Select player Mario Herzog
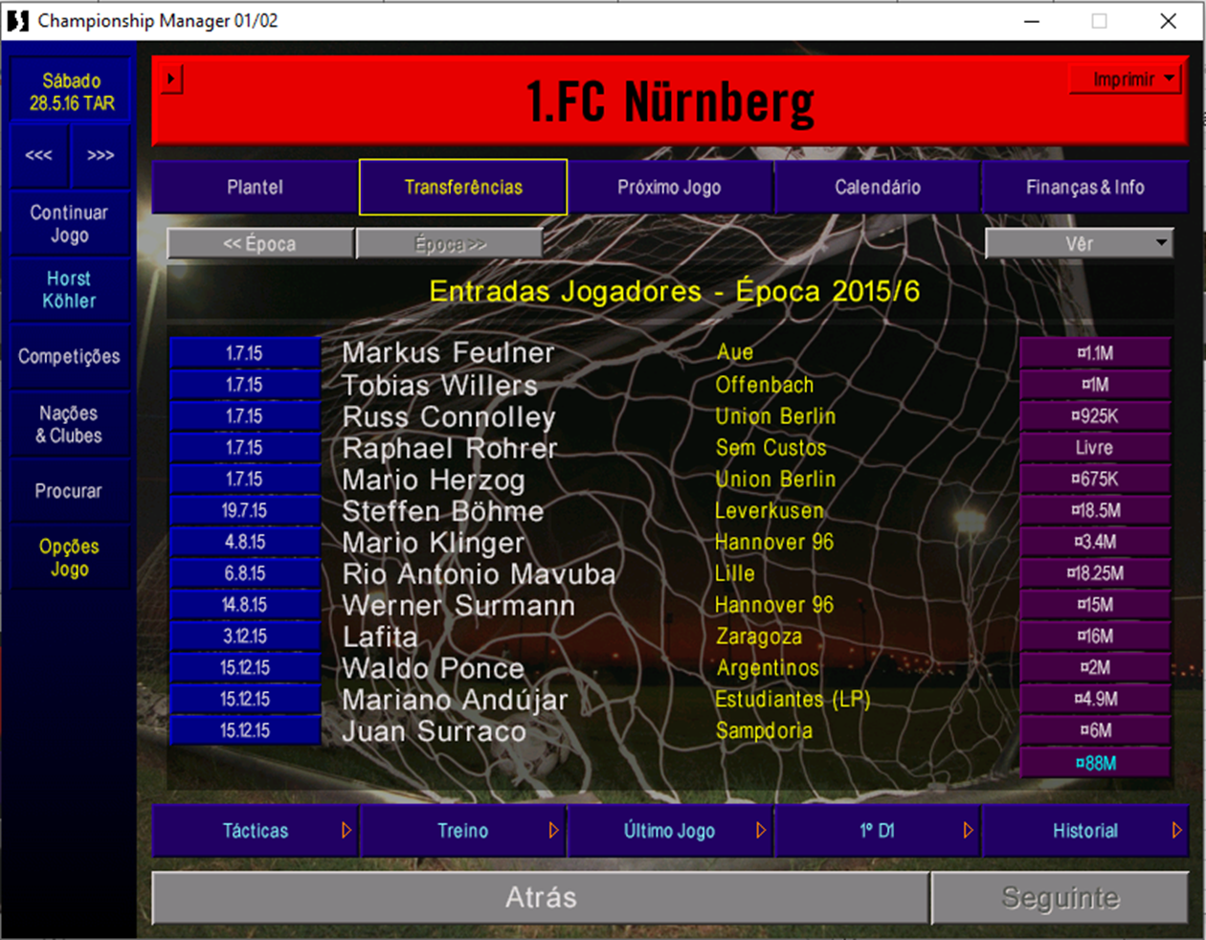The width and height of the screenshot is (1206, 940). tap(434, 480)
